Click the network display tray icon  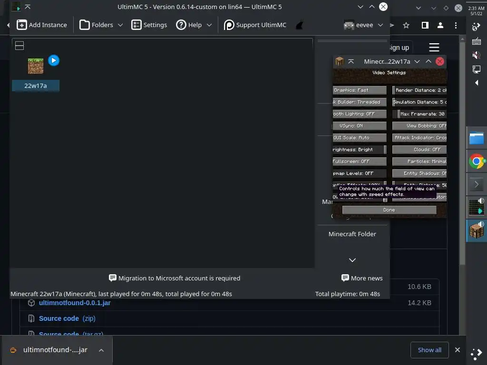[477, 69]
